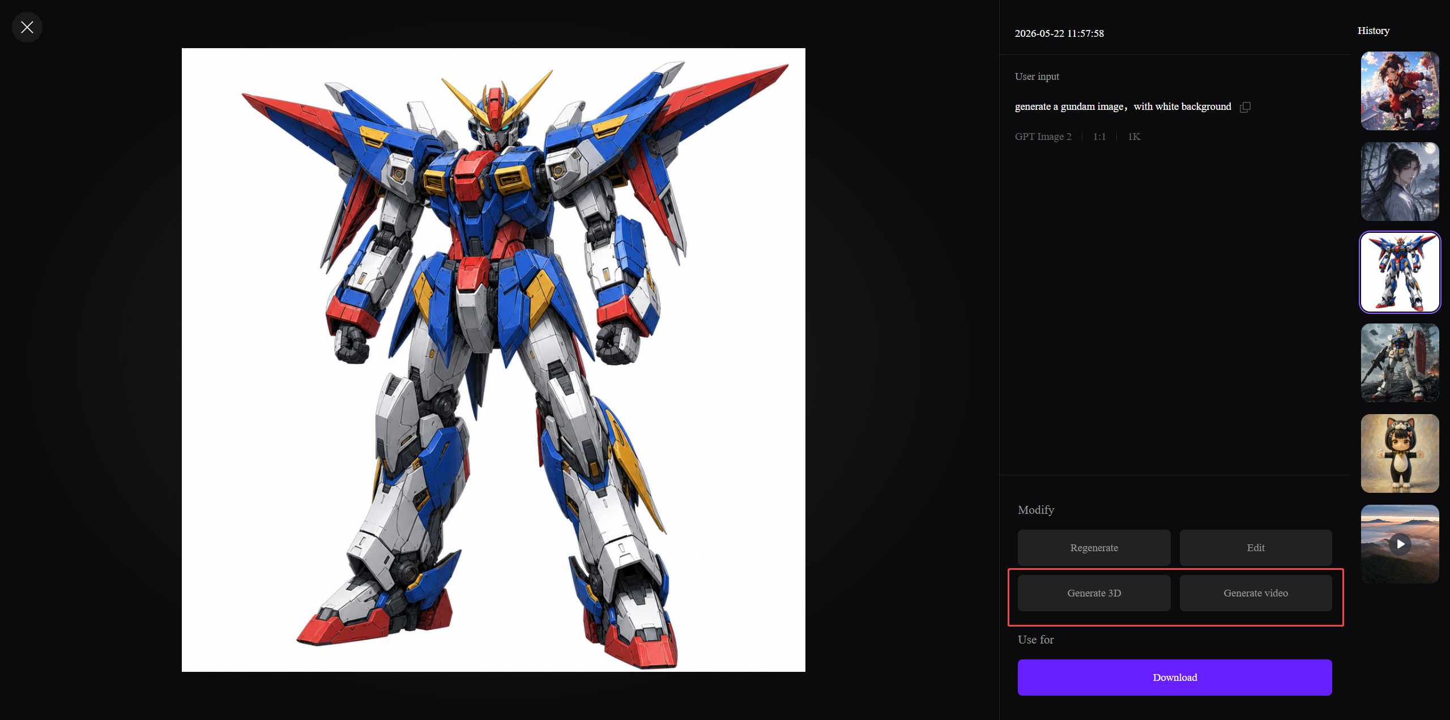
Task: Click Generate 3D
Action: [x=1094, y=593]
